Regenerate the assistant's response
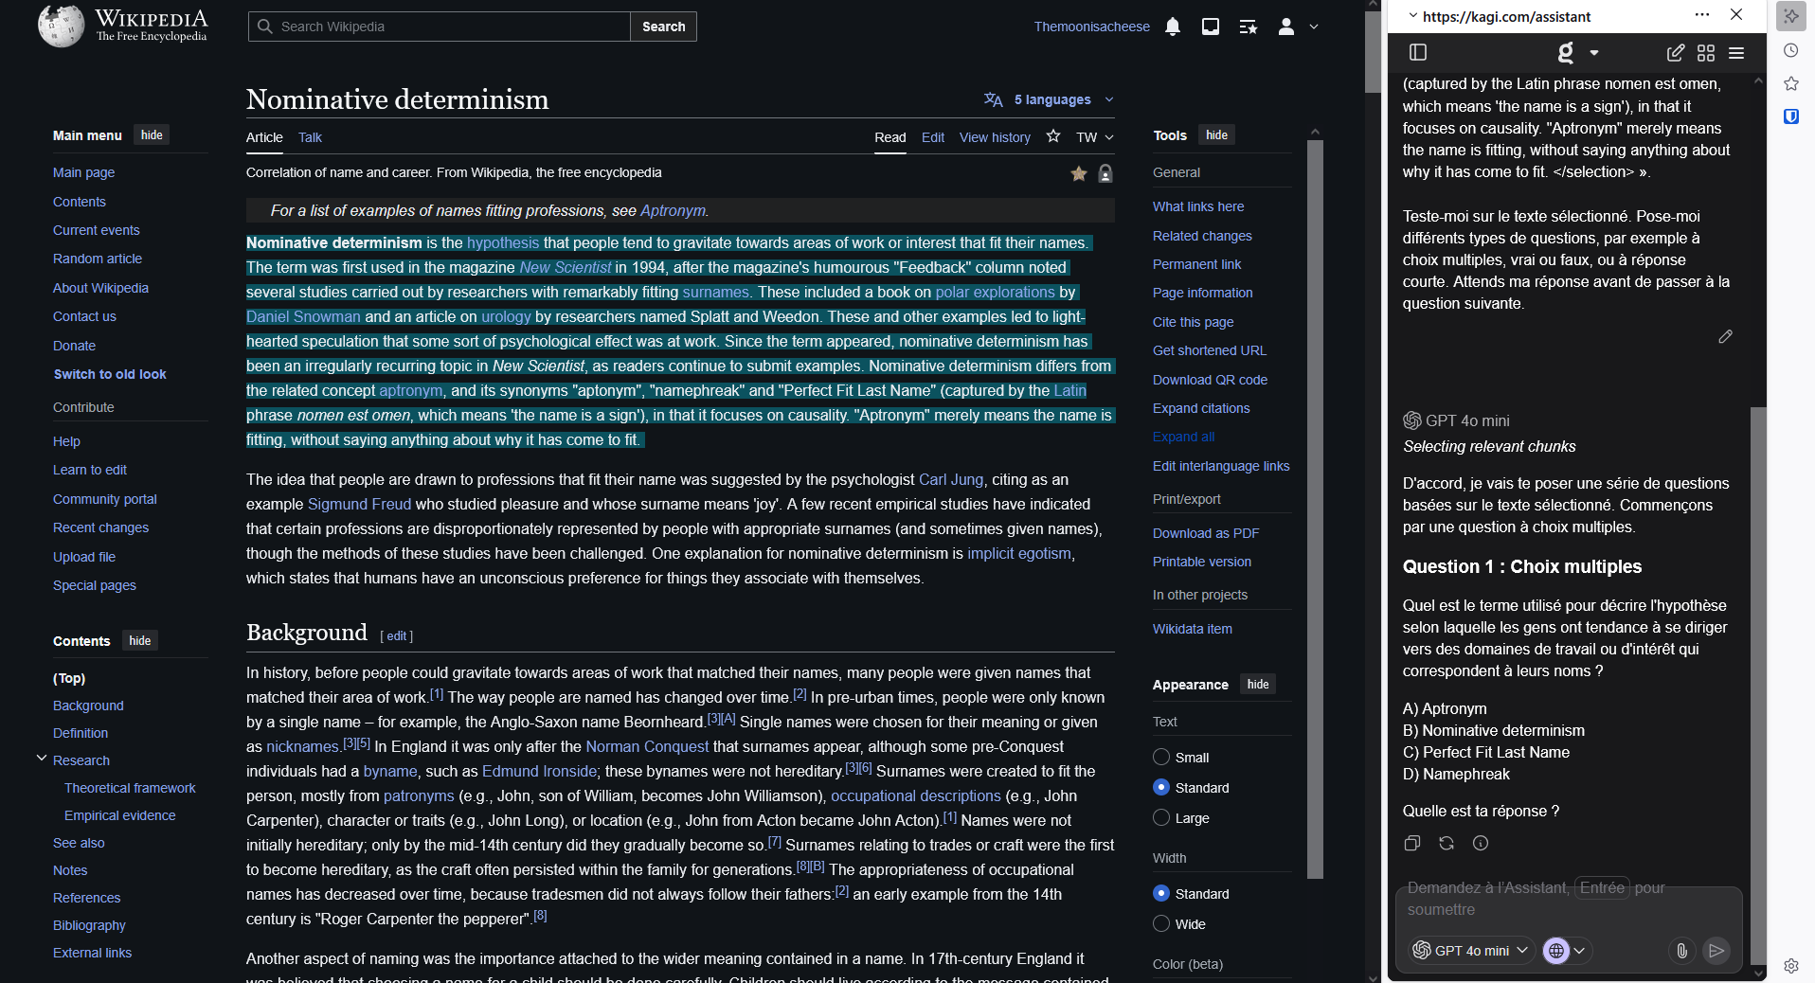 pos(1447,843)
